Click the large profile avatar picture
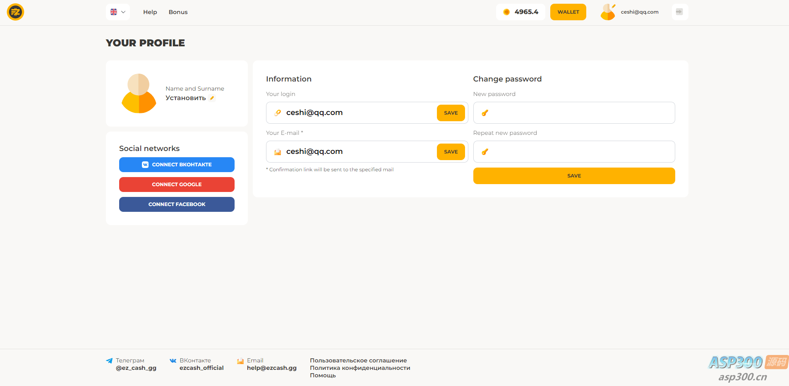This screenshot has width=789, height=386. pyautogui.click(x=139, y=94)
